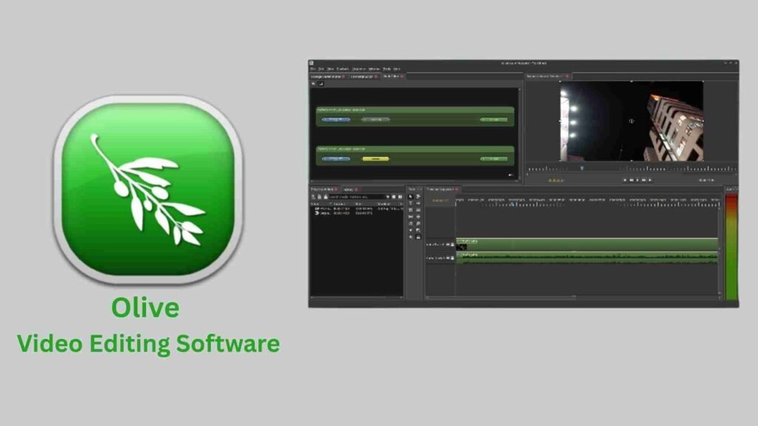Open the File menu
The height and width of the screenshot is (426, 758).
click(313, 69)
